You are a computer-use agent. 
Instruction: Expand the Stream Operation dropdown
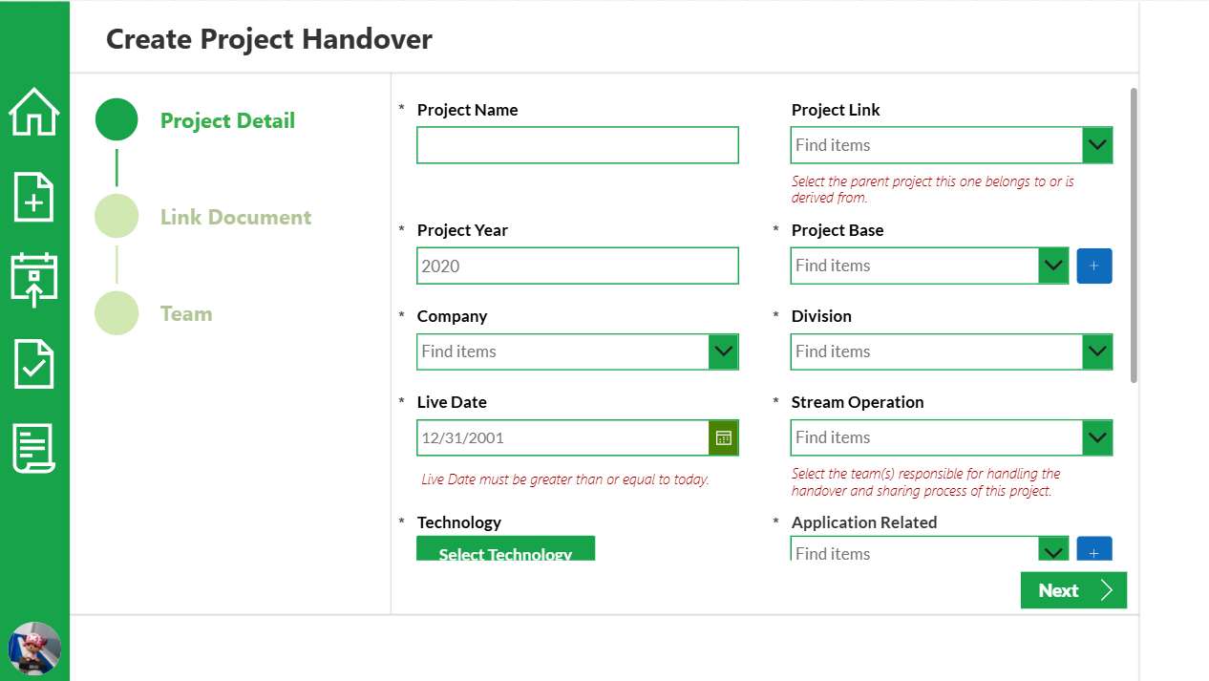(1097, 437)
